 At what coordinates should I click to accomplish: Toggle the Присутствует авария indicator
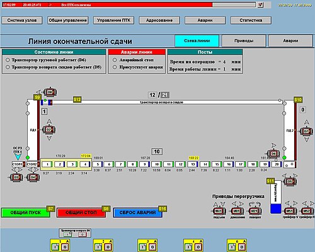pos(115,67)
